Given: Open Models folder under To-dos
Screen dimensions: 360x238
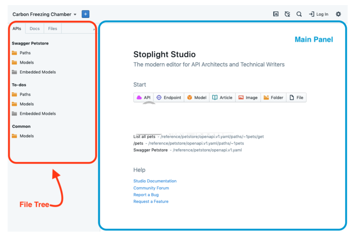Looking at the screenshot, I should coord(23,104).
